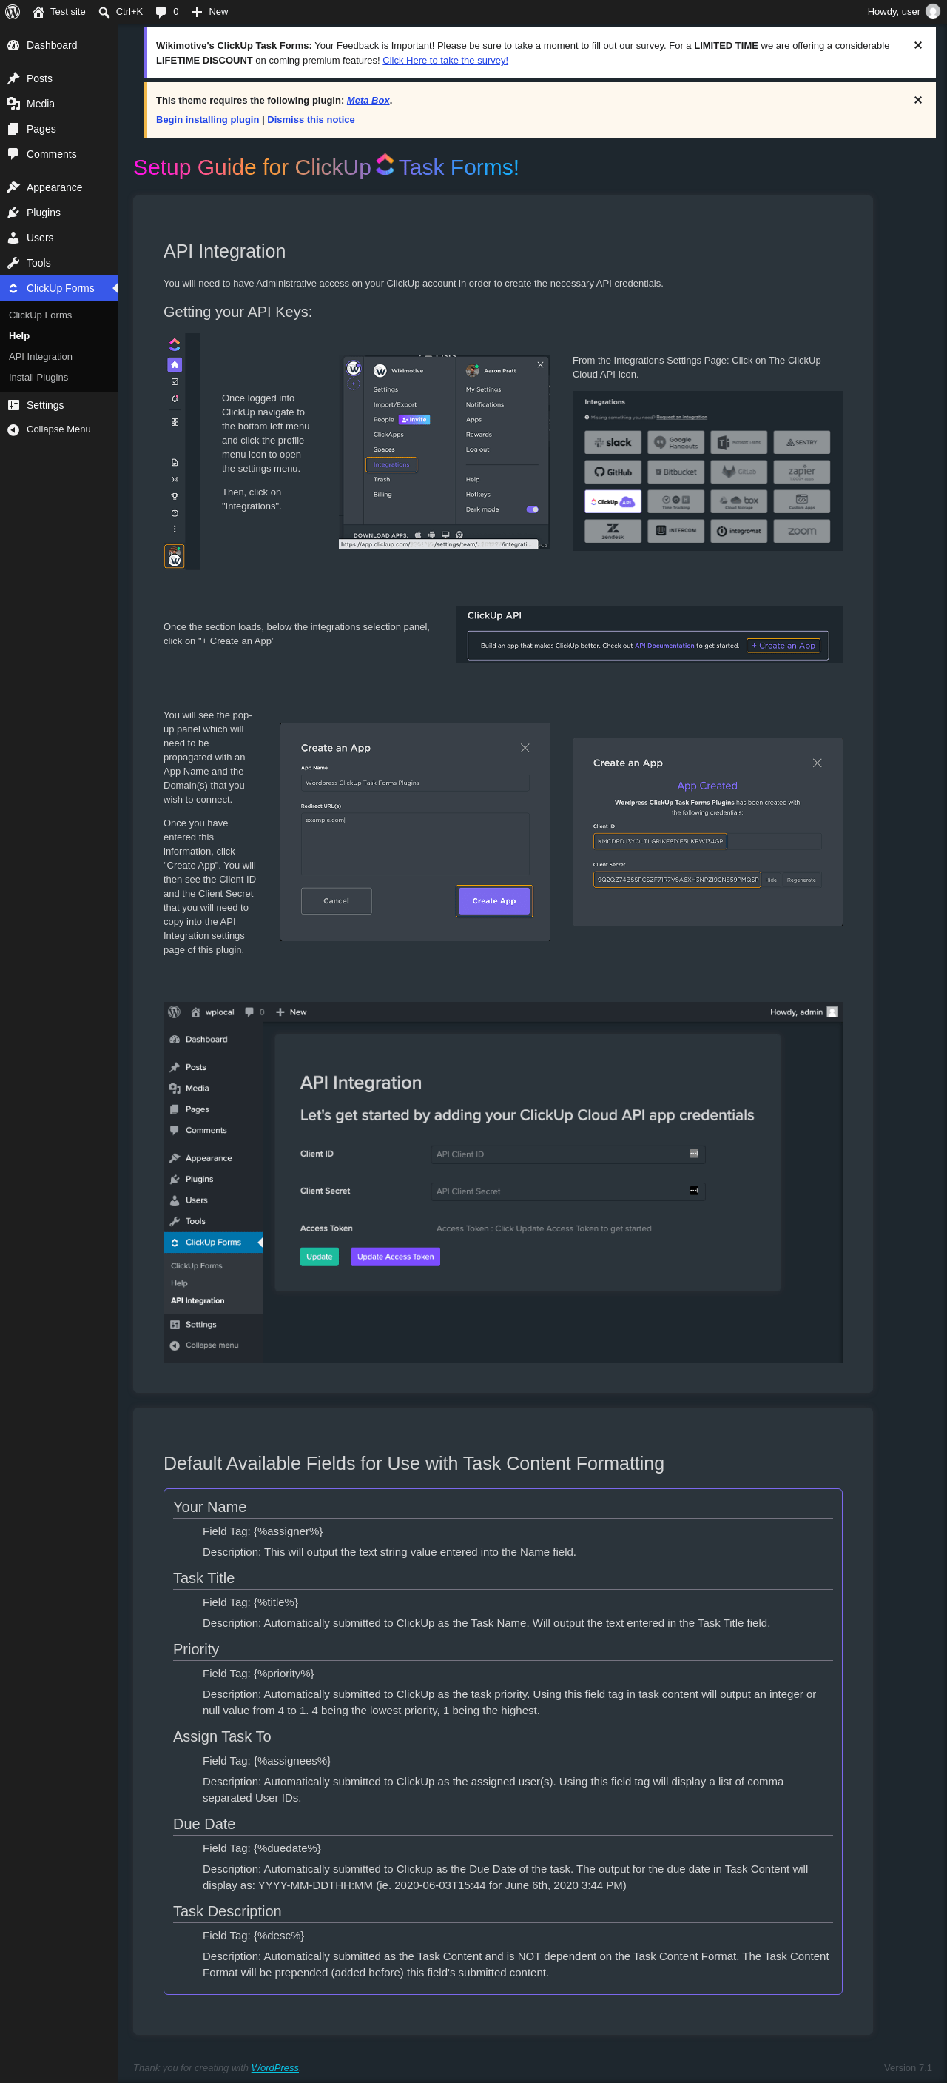947x2083 pixels.
Task: Click the Integrations grid screenshot
Action: point(707,471)
